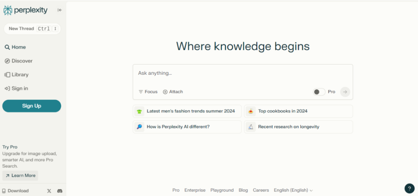Expand the English (English) language dropdown
This screenshot has height=196, width=418.
[x=293, y=190]
